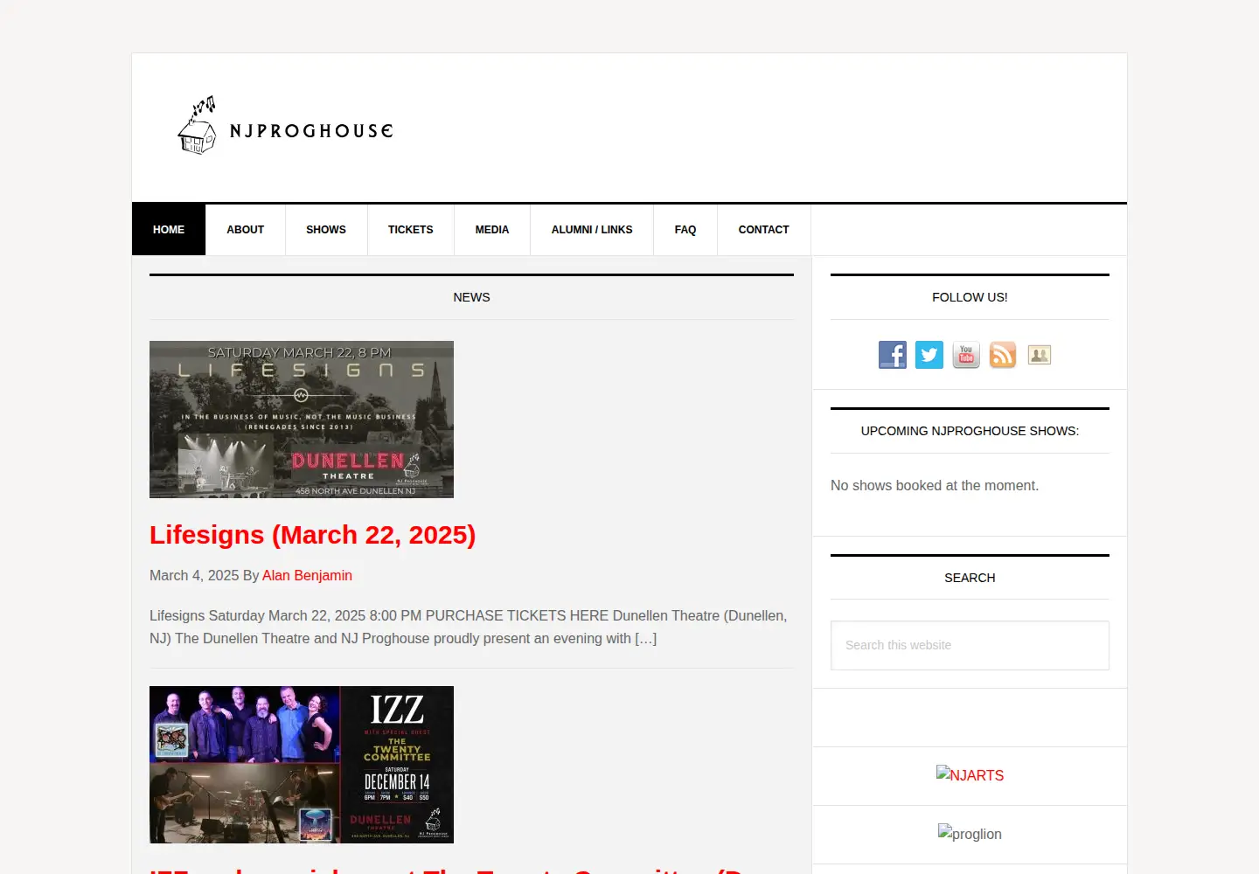Click the contacts card follow icon
Viewport: 1259px width, 874px height.
[1040, 355]
